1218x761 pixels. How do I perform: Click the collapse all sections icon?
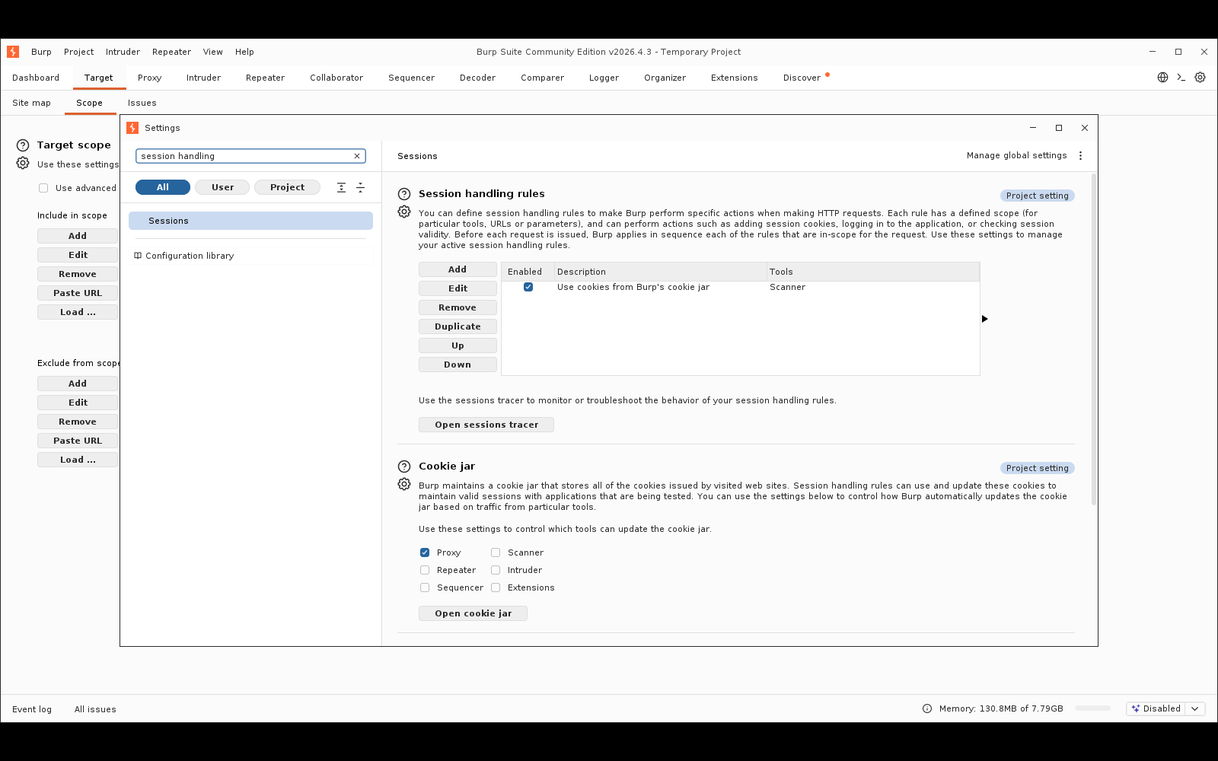[x=361, y=187]
